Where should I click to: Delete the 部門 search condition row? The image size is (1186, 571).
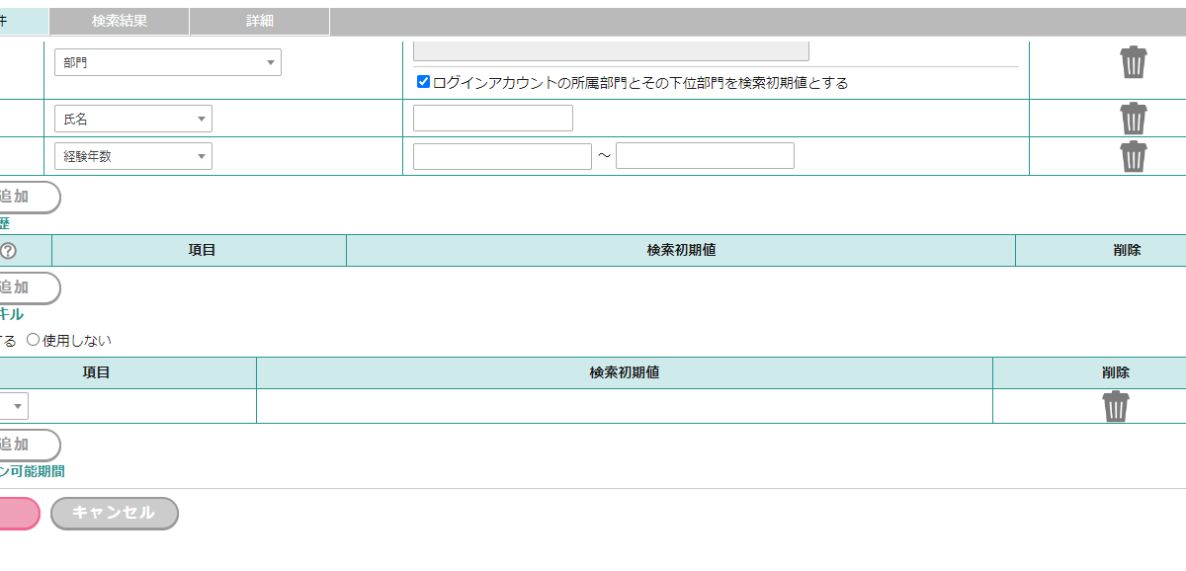click(x=1133, y=62)
